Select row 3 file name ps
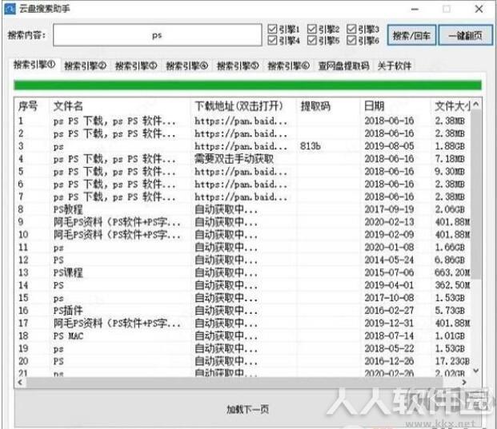 (58, 147)
